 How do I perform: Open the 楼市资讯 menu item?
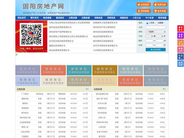pyautogui.click(x=34, y=18)
